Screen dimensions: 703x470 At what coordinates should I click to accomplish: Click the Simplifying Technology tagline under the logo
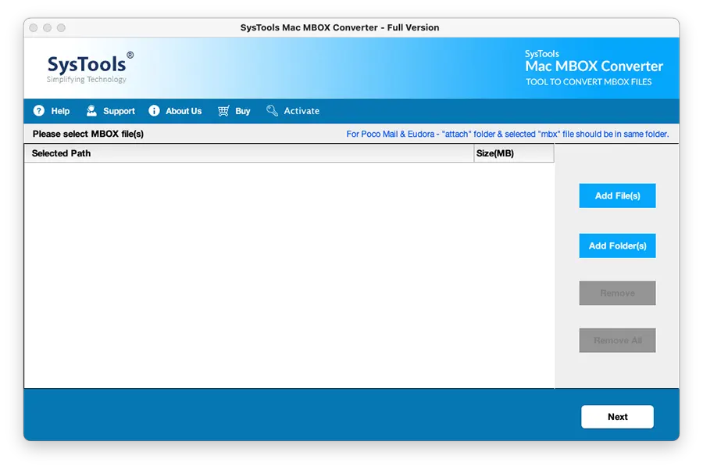point(87,78)
